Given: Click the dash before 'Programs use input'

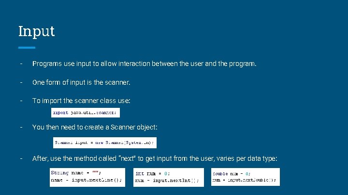Looking at the screenshot, I should [21, 64].
